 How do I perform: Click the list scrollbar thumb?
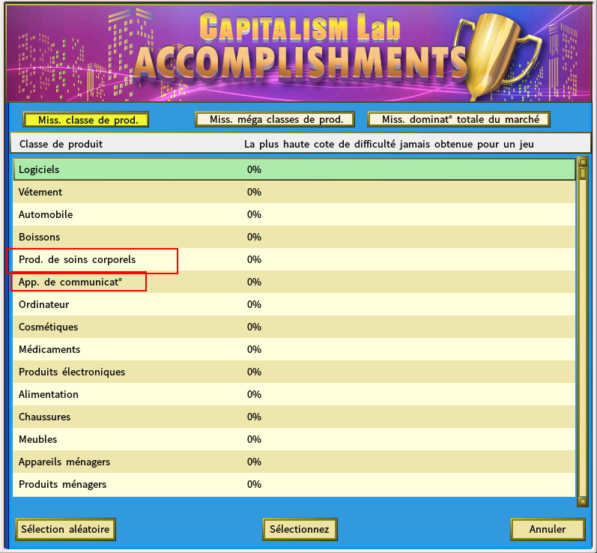583,173
